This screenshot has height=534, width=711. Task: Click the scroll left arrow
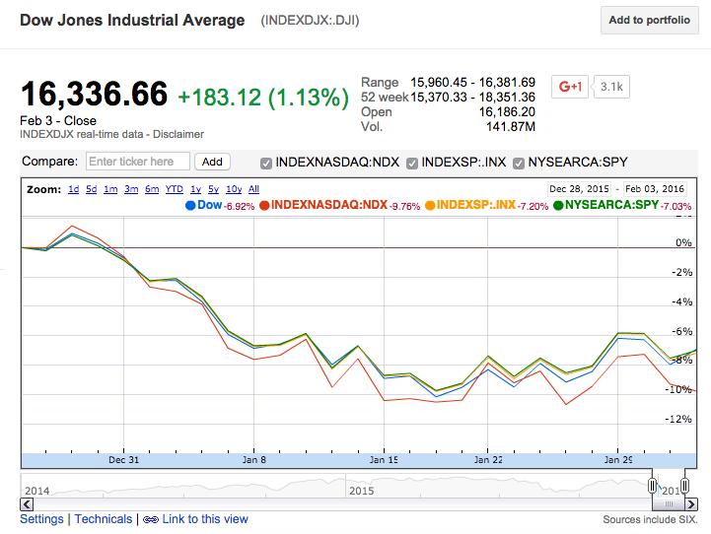pyautogui.click(x=27, y=504)
